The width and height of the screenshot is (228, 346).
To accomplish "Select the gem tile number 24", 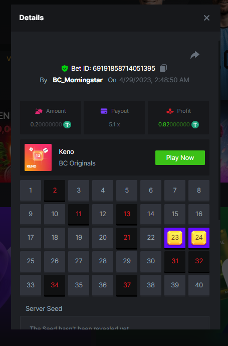I will 199,238.
